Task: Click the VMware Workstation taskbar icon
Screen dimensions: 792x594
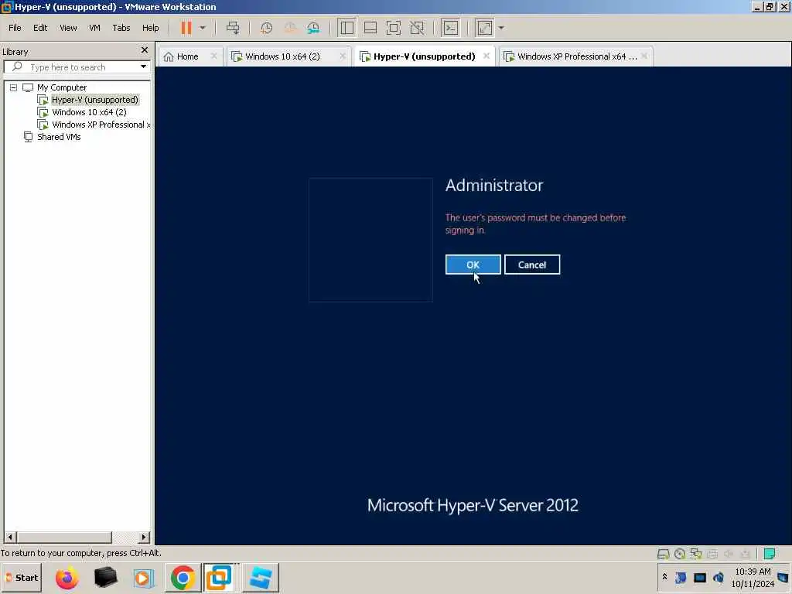Action: (x=219, y=577)
